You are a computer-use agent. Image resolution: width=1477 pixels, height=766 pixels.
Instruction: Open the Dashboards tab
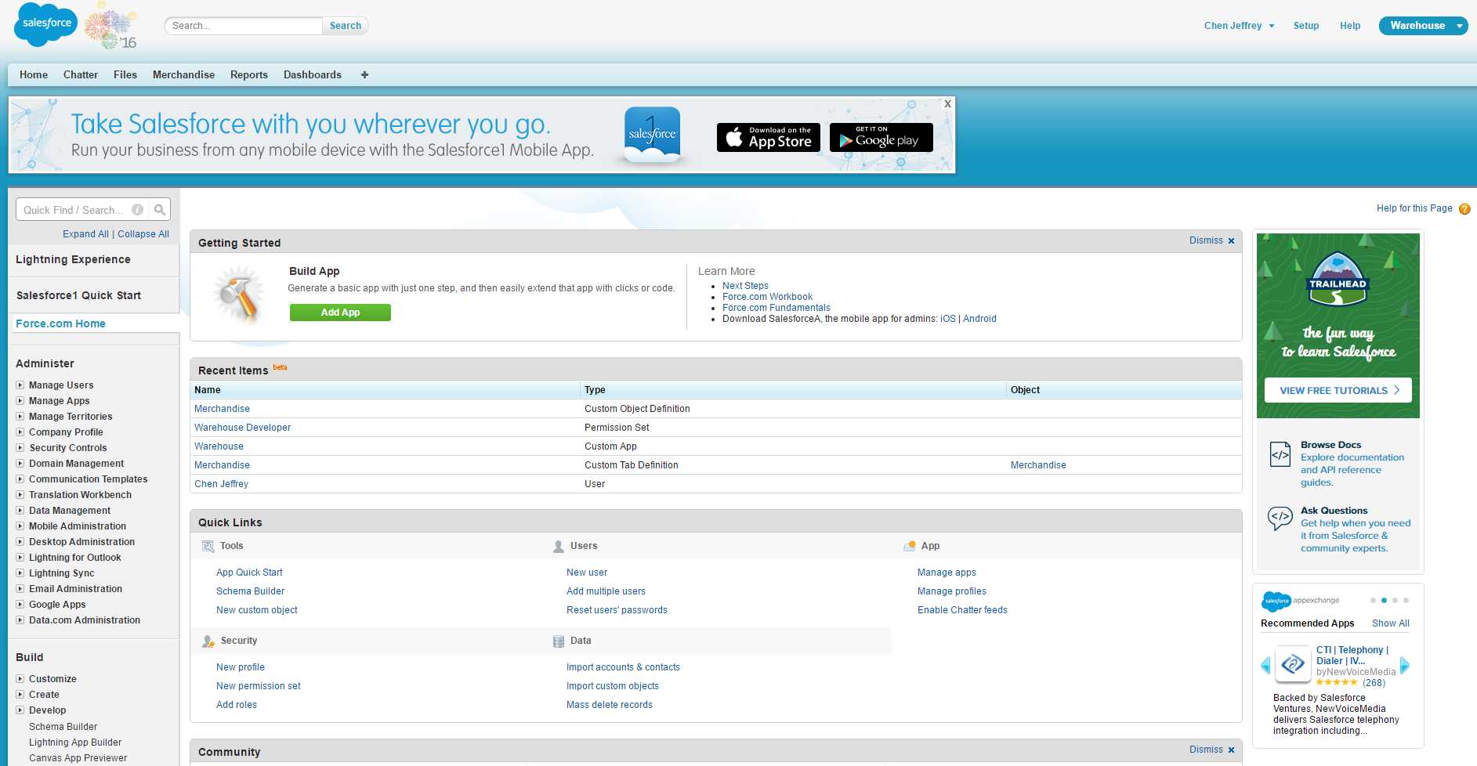point(313,75)
